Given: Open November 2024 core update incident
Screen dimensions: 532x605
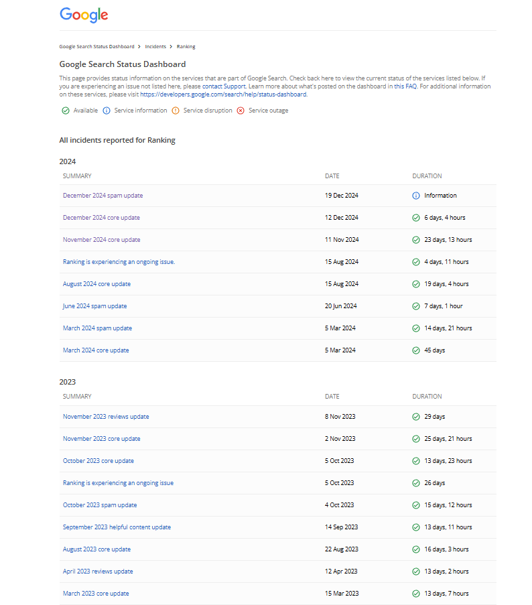Looking at the screenshot, I should 101,240.
